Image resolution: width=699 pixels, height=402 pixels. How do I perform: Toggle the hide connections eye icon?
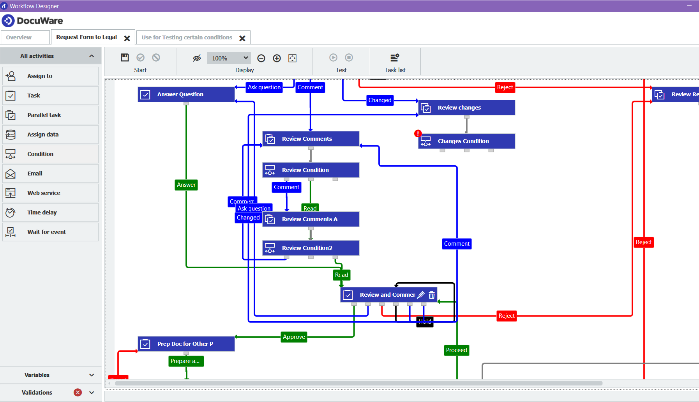[x=197, y=58]
